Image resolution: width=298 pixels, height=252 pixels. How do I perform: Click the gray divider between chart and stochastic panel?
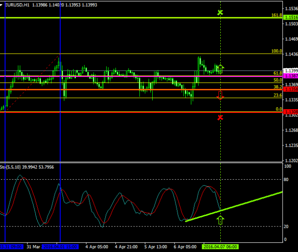point(140,162)
